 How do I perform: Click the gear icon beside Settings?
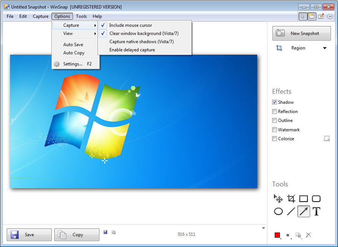click(57, 64)
